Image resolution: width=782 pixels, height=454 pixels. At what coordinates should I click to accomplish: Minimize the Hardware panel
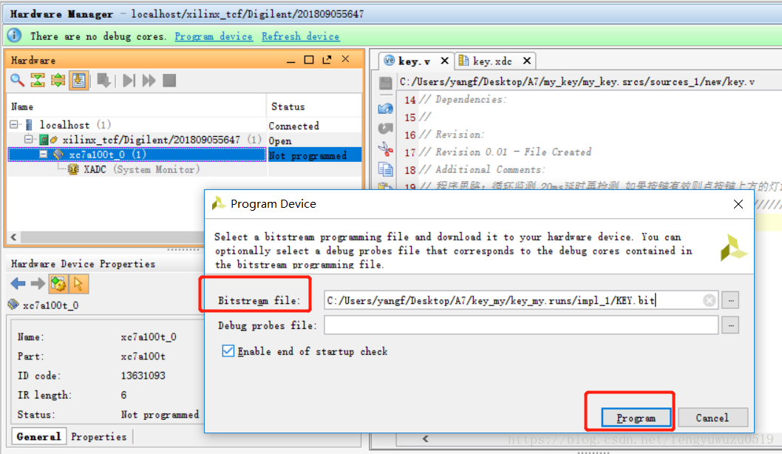290,61
